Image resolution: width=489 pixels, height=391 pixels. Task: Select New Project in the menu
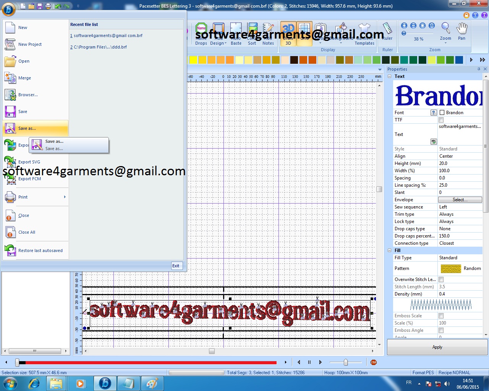(36, 44)
